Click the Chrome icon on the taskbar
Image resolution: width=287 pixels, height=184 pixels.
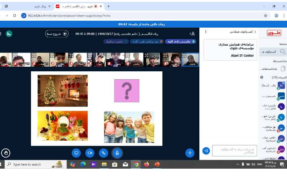(x=136, y=164)
